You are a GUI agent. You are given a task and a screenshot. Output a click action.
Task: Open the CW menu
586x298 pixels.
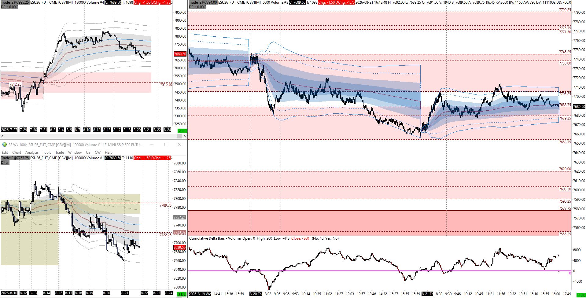pos(98,152)
